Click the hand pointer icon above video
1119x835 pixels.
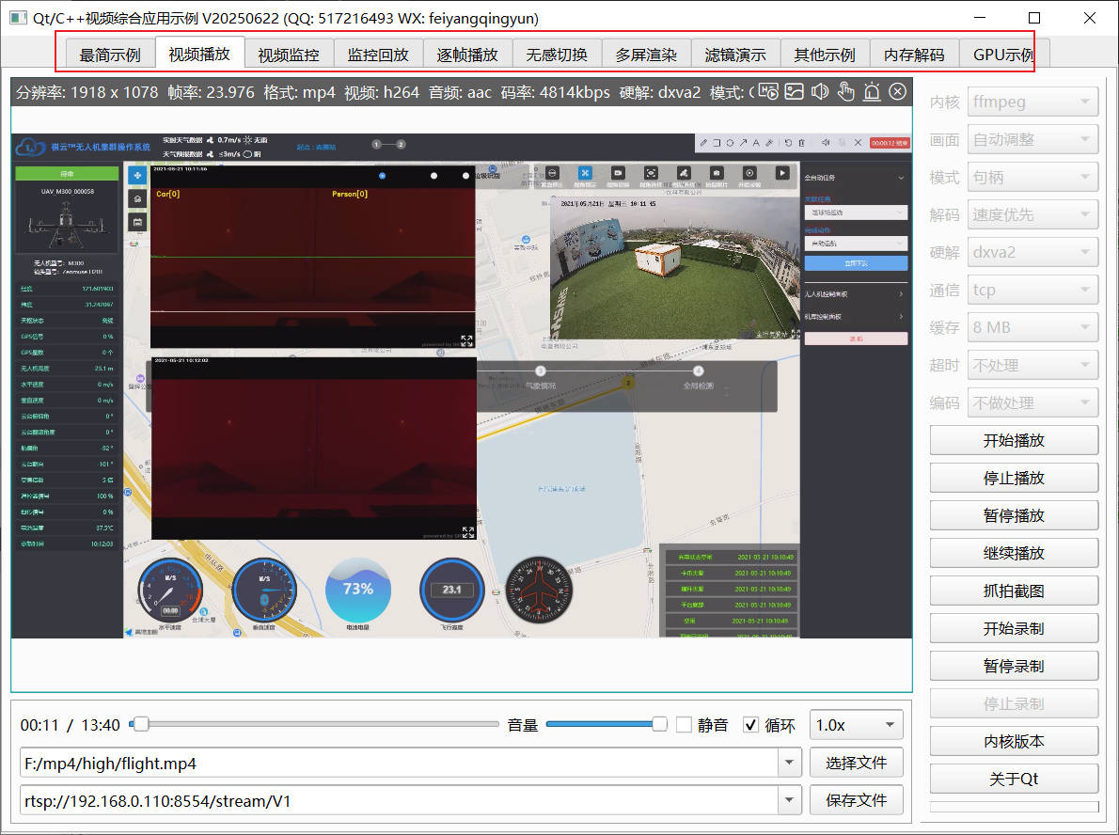pos(845,91)
